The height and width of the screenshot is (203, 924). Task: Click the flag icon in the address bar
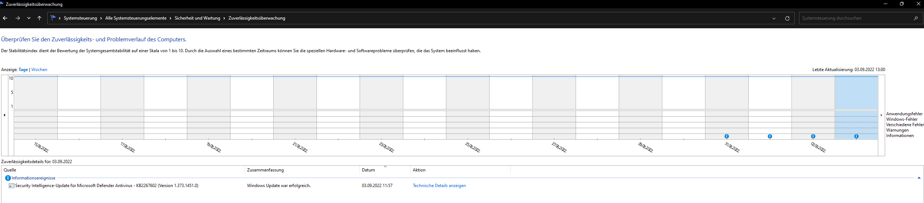53,18
